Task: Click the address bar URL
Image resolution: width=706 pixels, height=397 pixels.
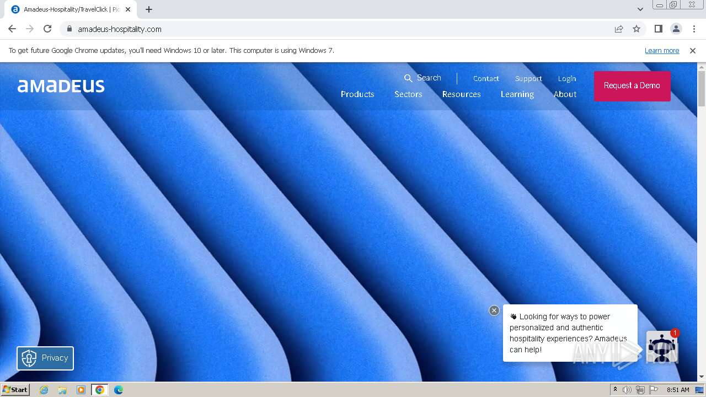Action: pos(120,29)
